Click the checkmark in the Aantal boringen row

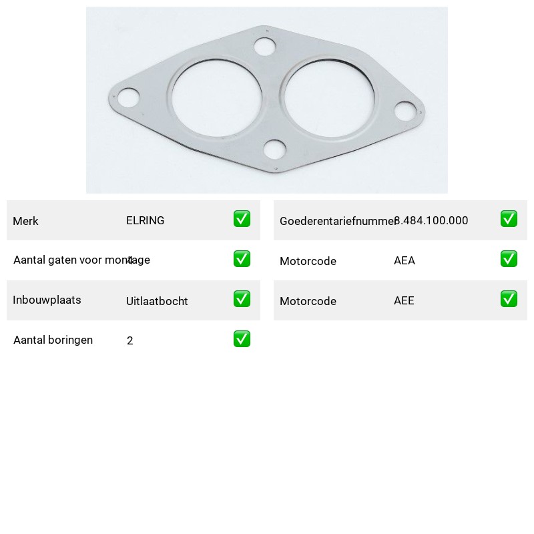coord(242,339)
